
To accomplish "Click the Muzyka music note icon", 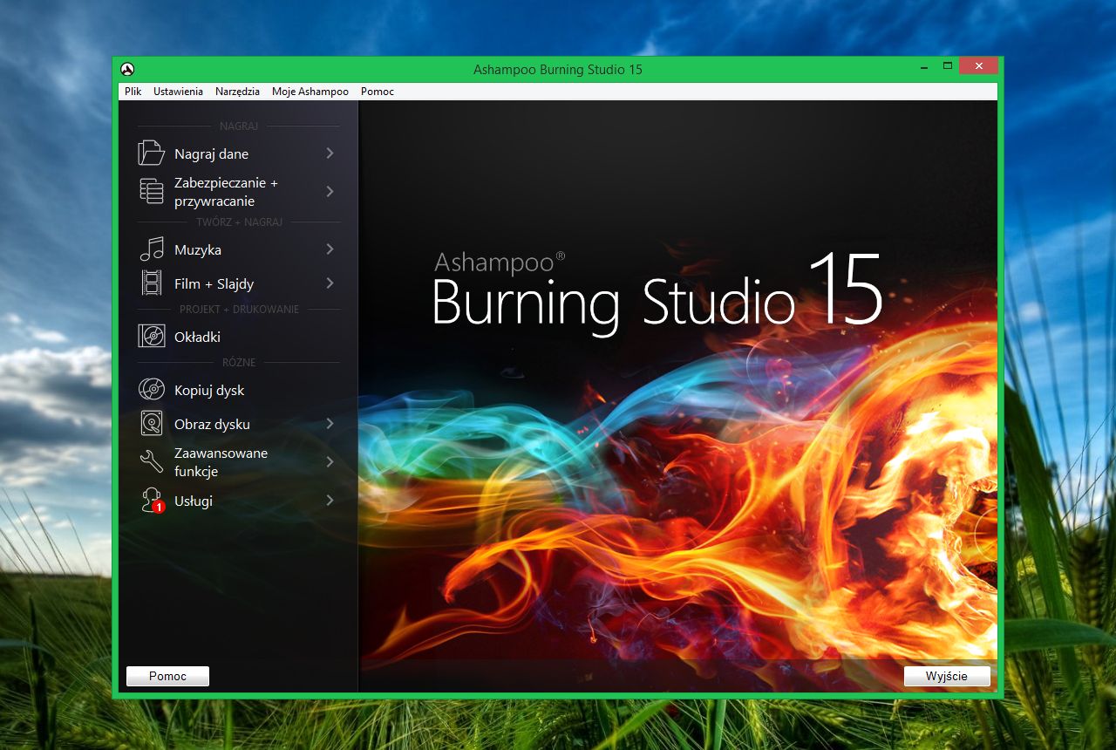I will (x=152, y=249).
